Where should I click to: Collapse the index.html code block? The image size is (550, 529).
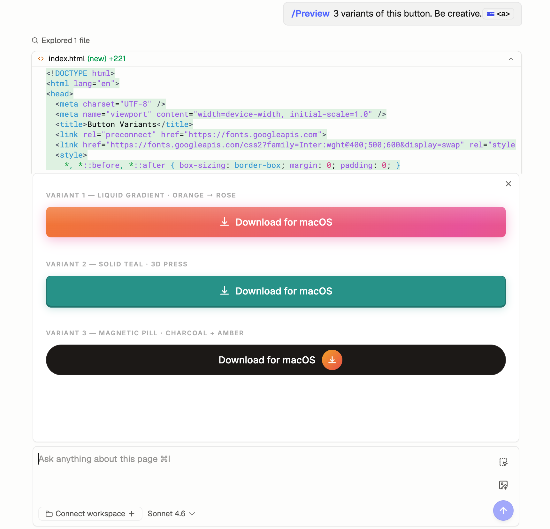tap(511, 59)
